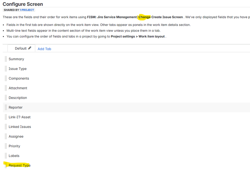Screen dimensions: 250x170
Task: Select the Labels field row
Action: (x=126, y=156)
